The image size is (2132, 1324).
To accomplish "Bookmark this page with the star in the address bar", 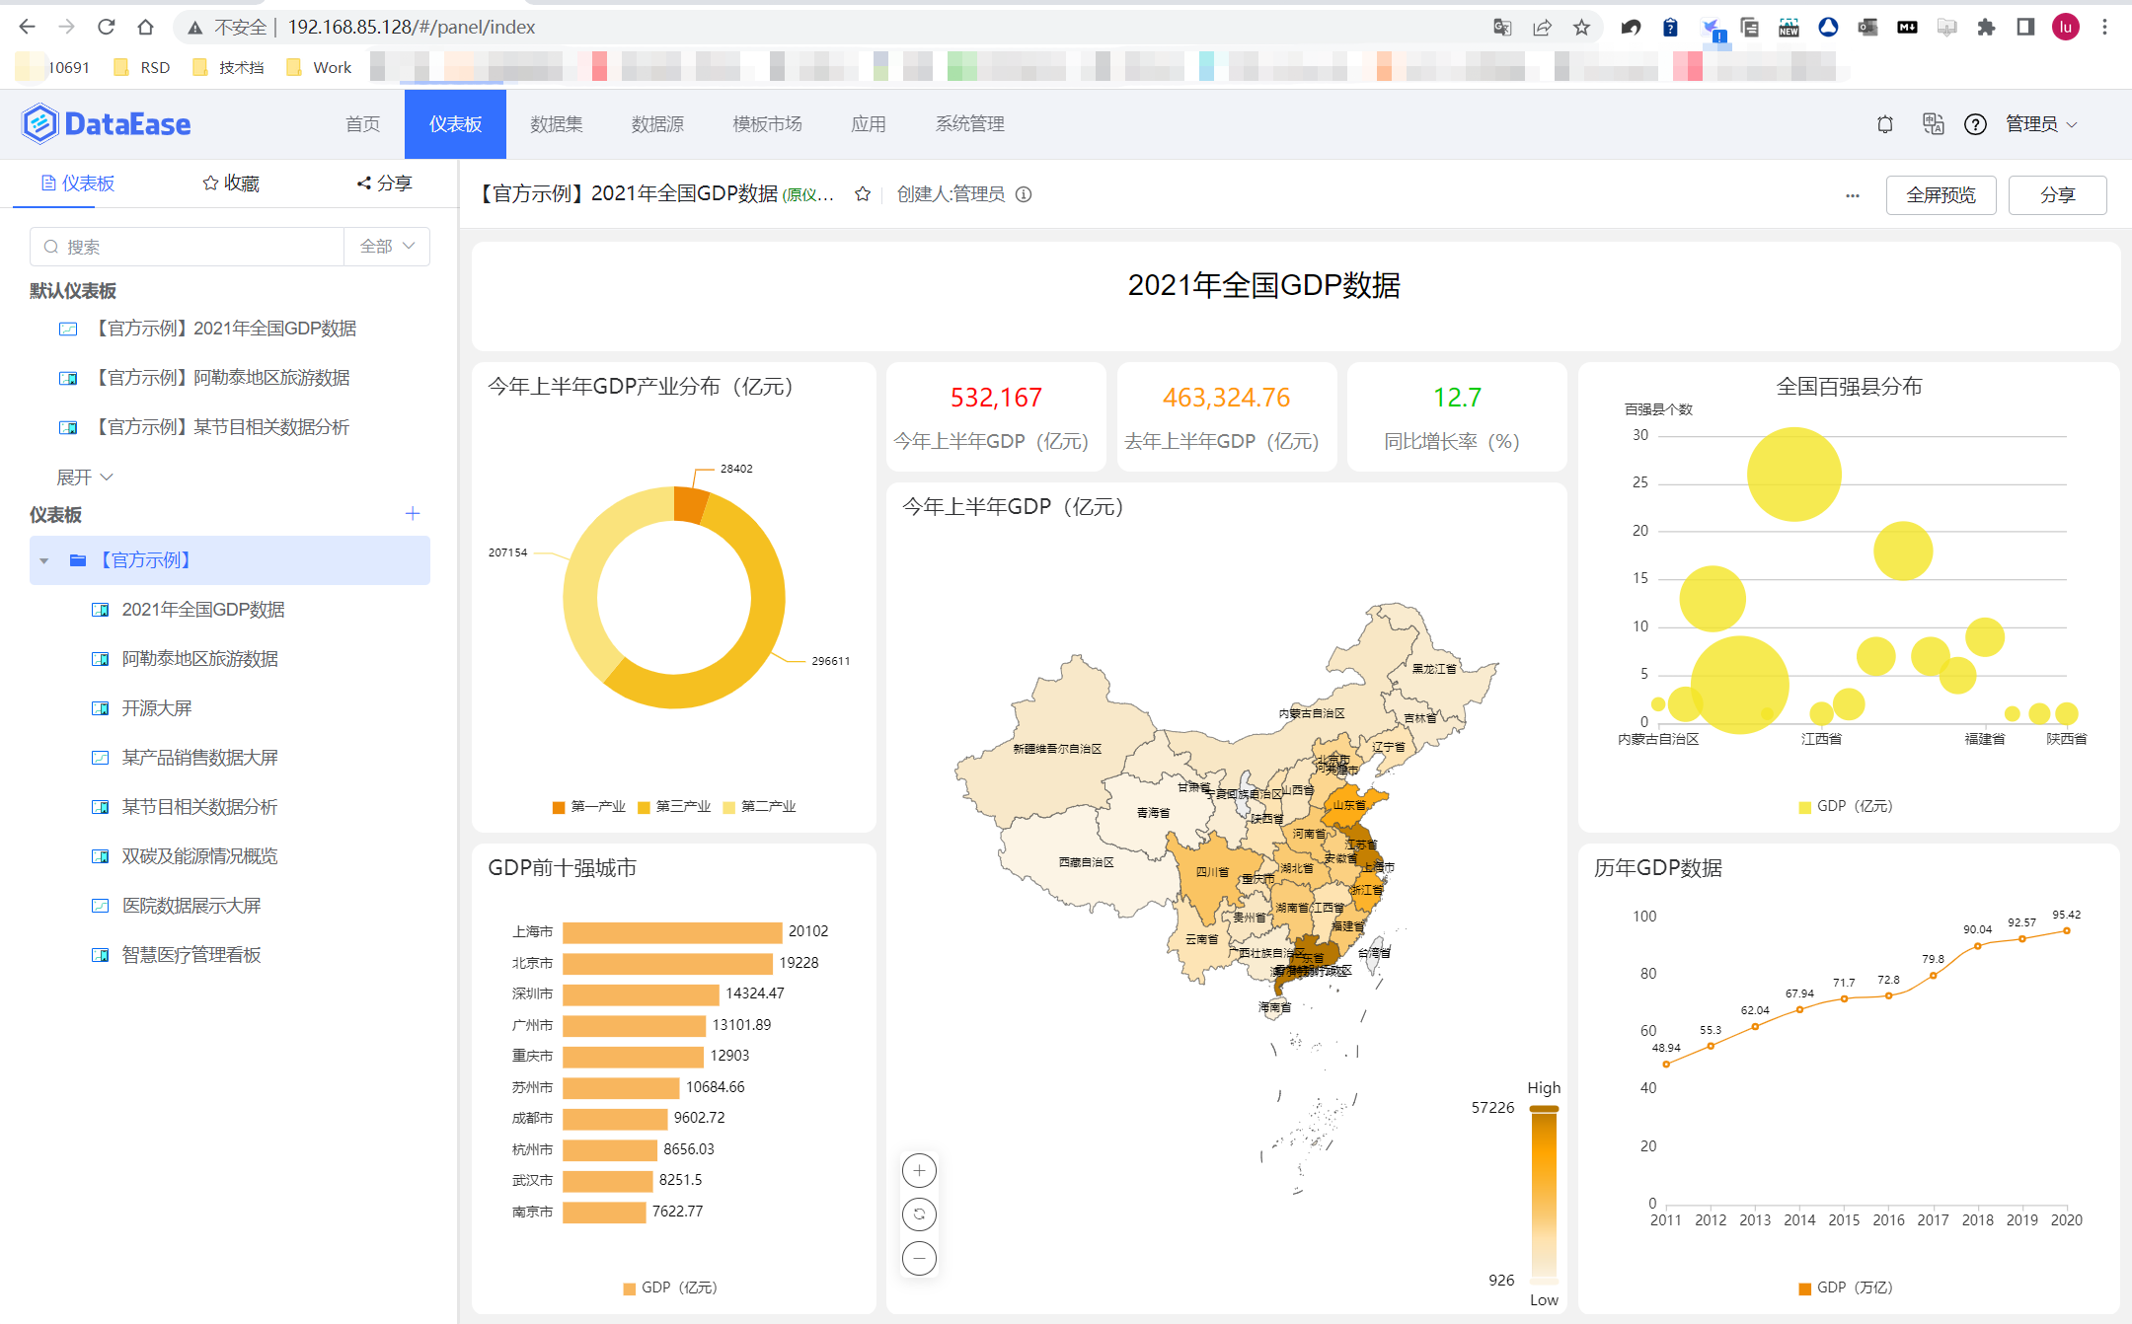I will click(1581, 27).
